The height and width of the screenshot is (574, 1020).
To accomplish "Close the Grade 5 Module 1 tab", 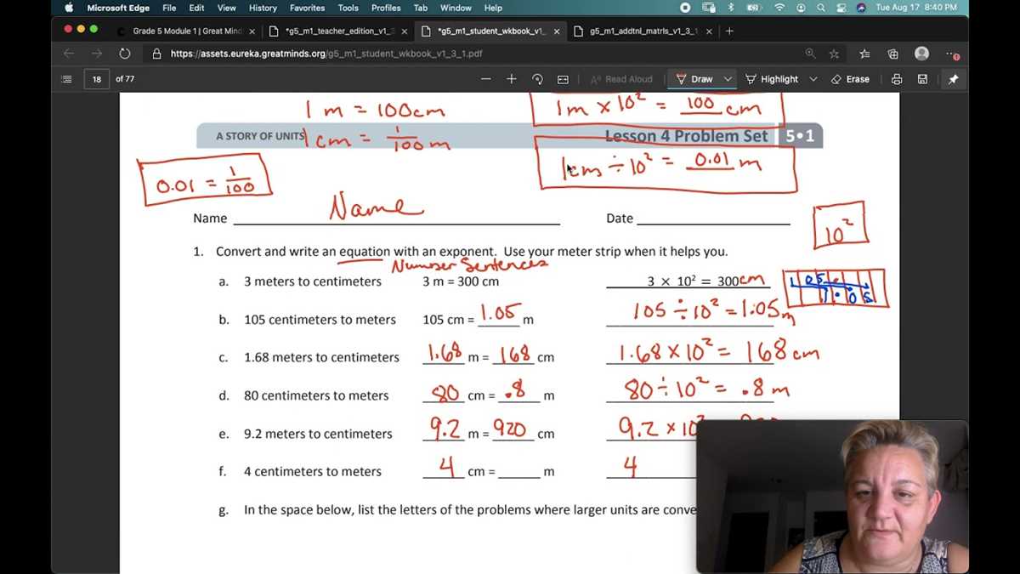I will point(252,31).
